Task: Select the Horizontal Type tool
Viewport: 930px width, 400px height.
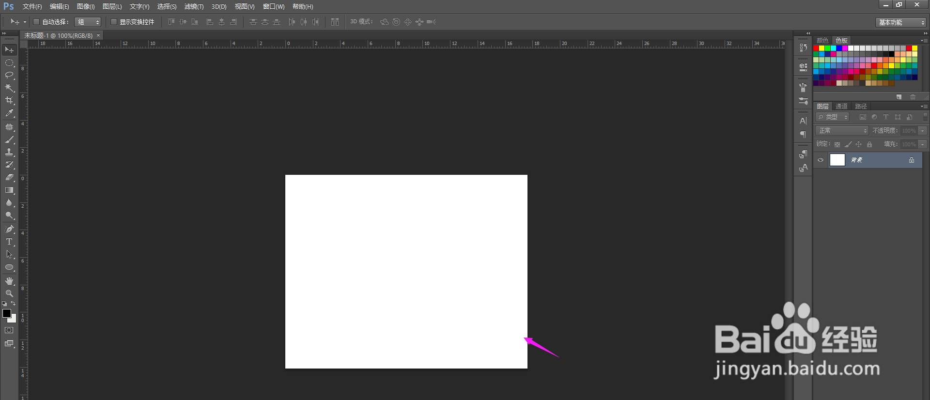Action: (x=9, y=242)
